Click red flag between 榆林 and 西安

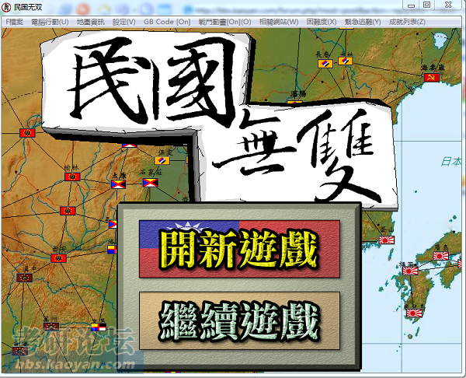[68, 211]
